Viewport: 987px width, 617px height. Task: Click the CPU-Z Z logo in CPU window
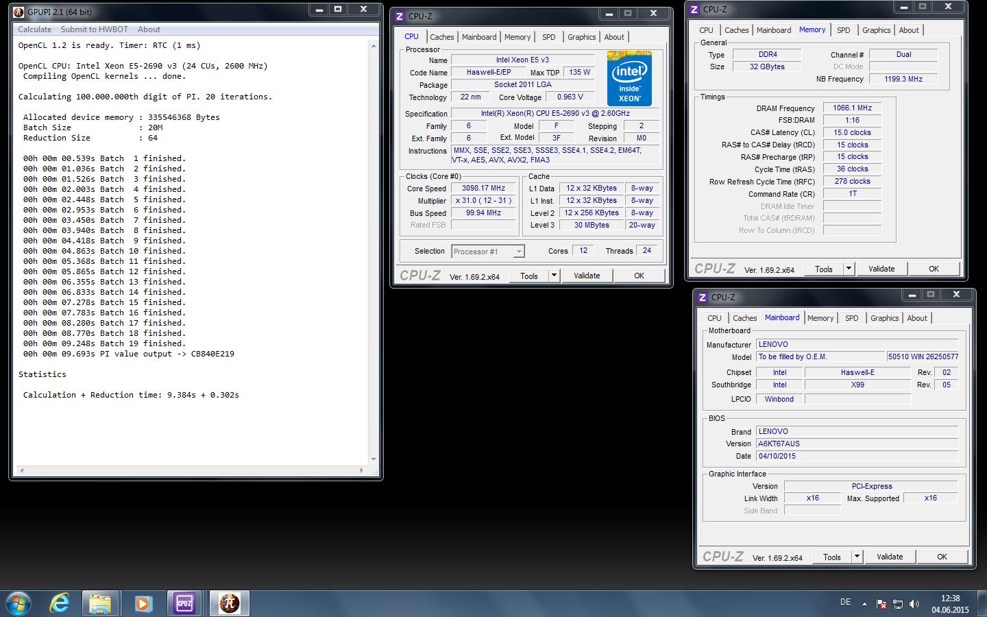pyautogui.click(x=400, y=16)
